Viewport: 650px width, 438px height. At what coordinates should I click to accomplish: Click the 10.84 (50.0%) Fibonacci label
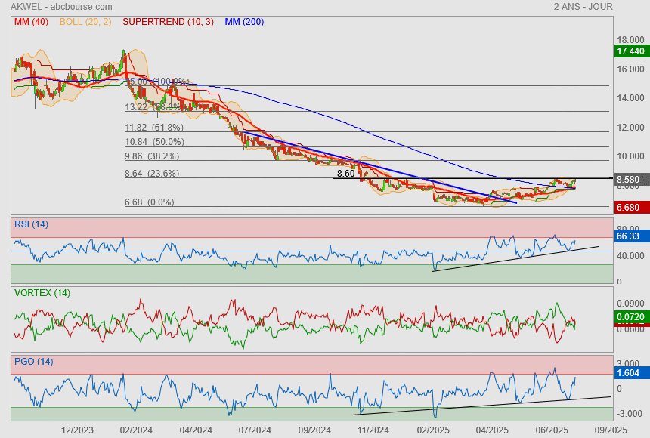coord(155,142)
